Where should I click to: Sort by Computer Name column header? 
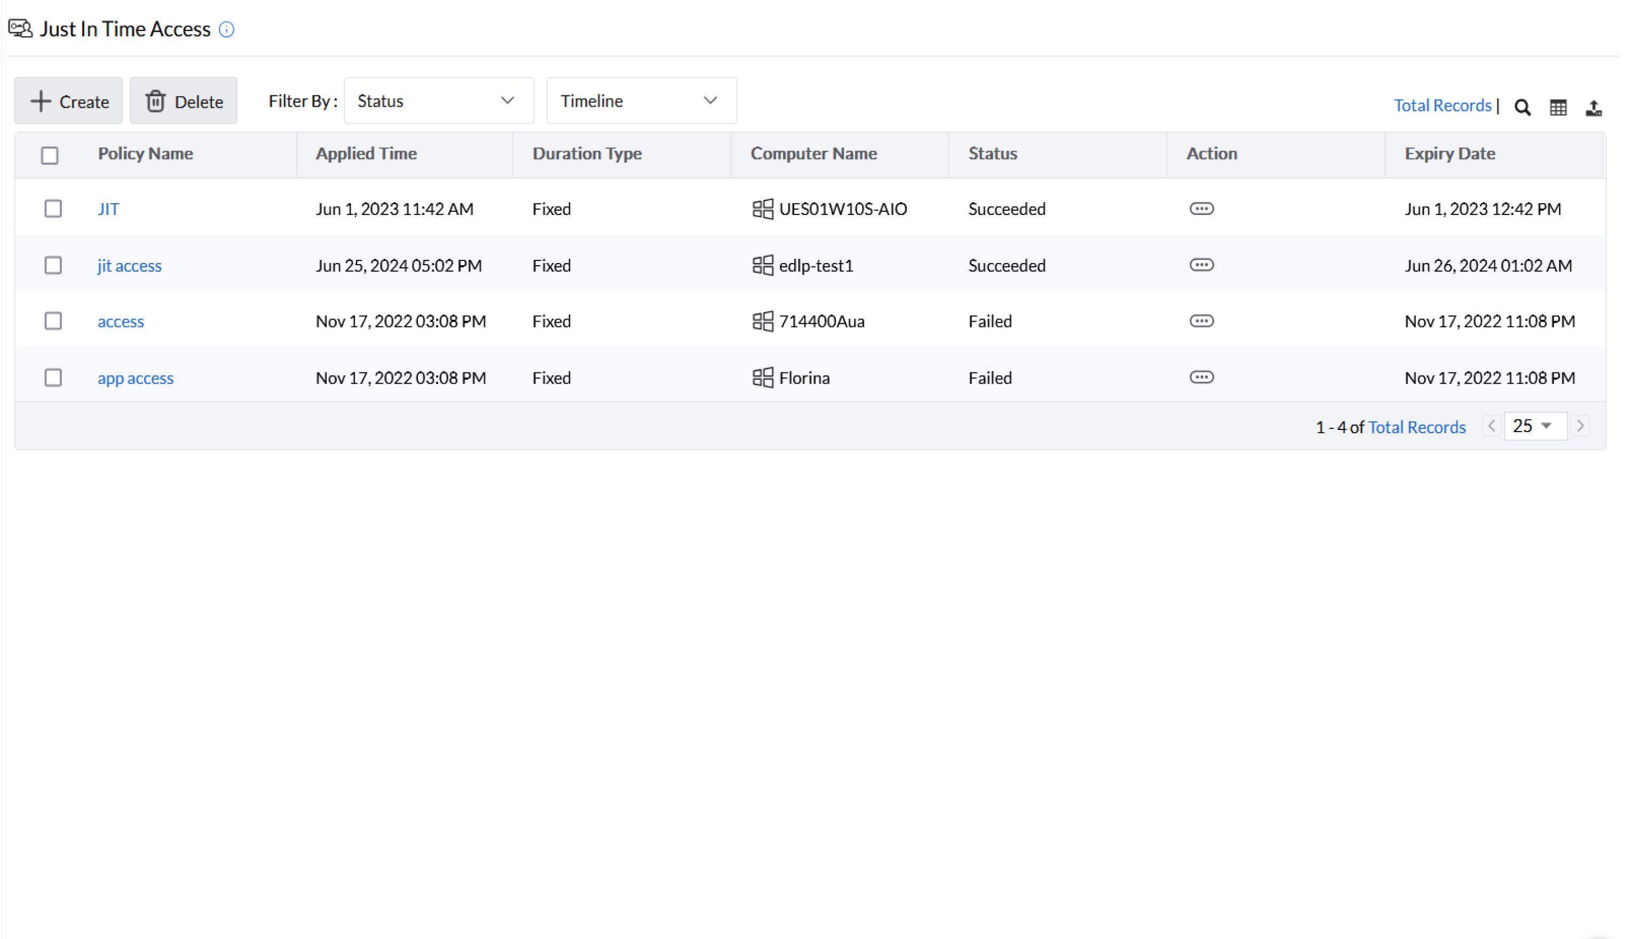(x=813, y=154)
